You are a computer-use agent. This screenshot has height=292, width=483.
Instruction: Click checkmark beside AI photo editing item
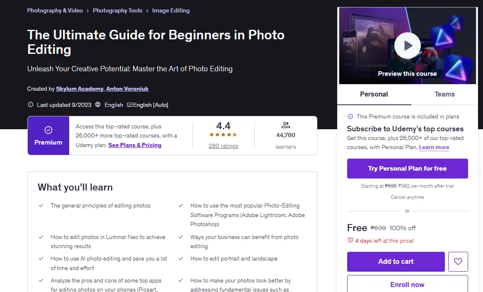pyautogui.click(x=41, y=258)
